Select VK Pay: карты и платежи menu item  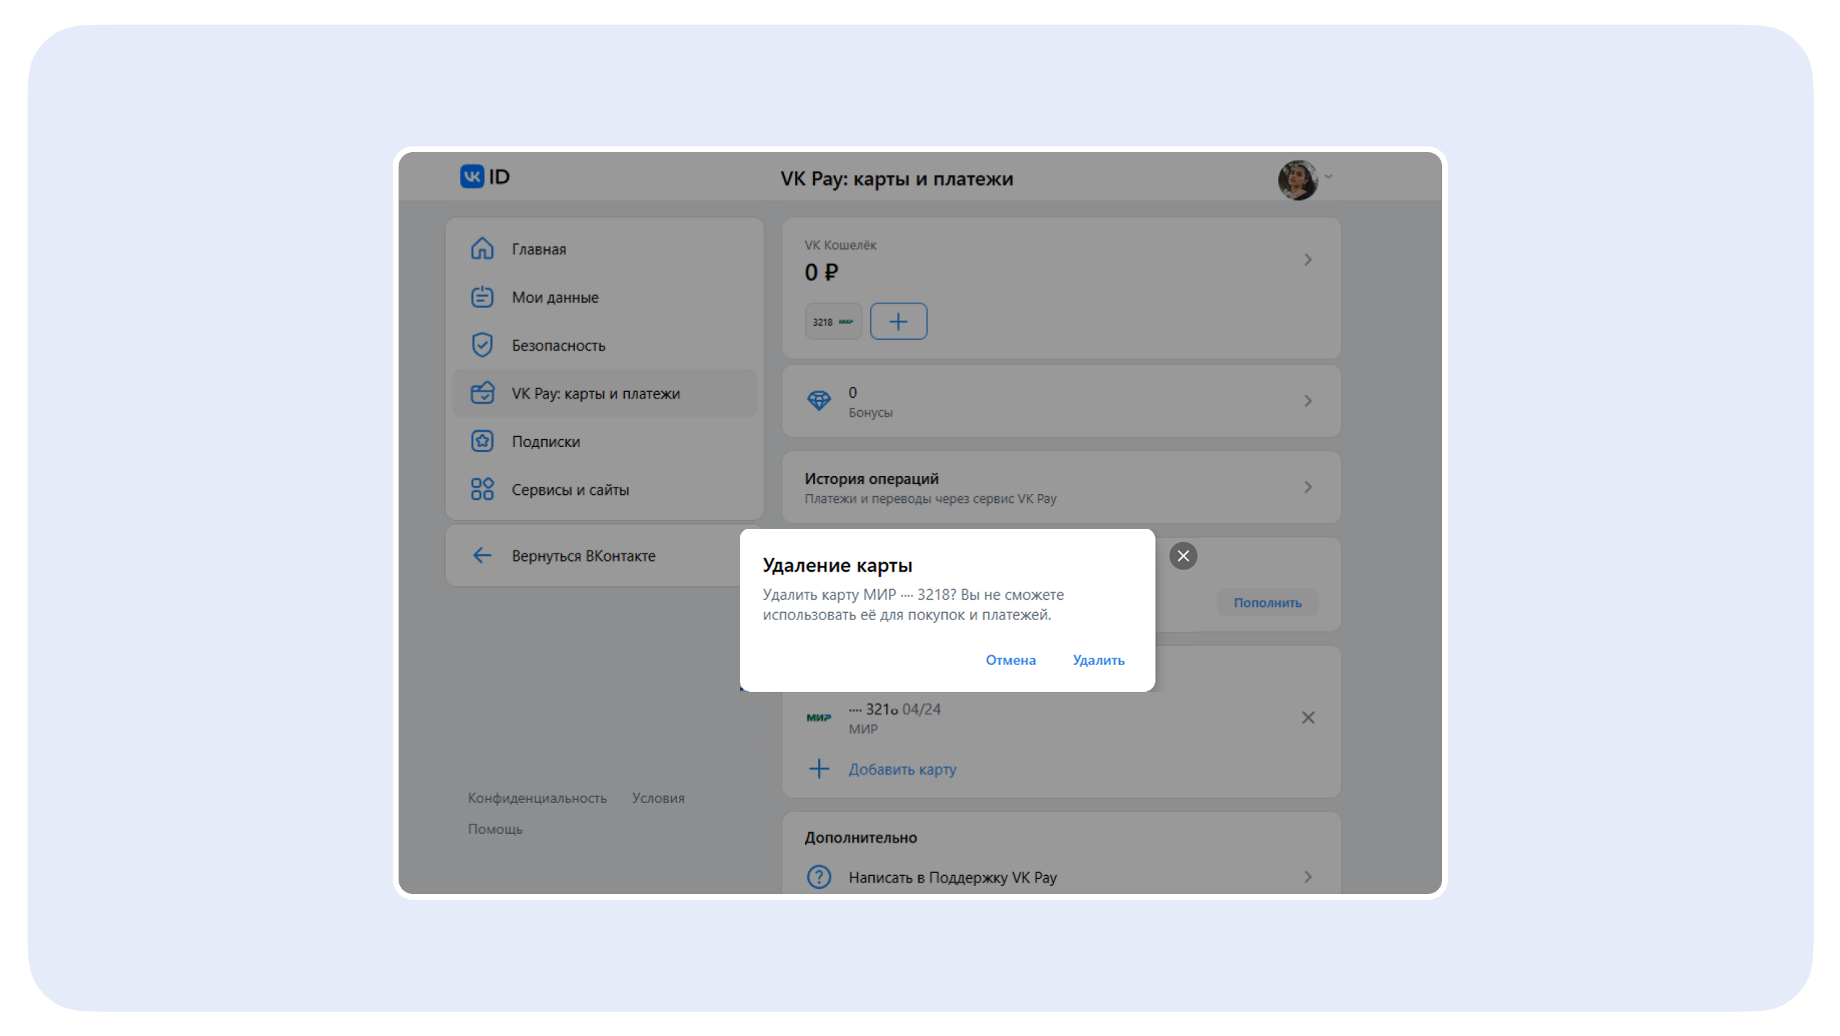click(x=604, y=393)
